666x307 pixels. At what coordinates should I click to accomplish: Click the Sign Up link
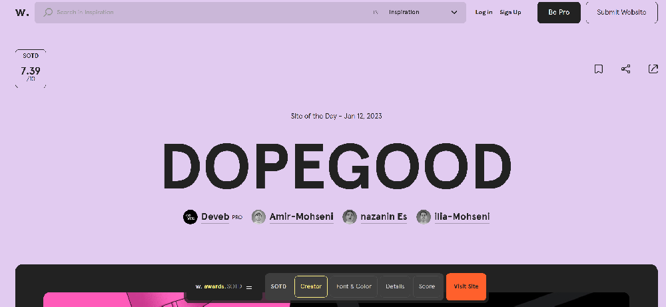coord(510,12)
